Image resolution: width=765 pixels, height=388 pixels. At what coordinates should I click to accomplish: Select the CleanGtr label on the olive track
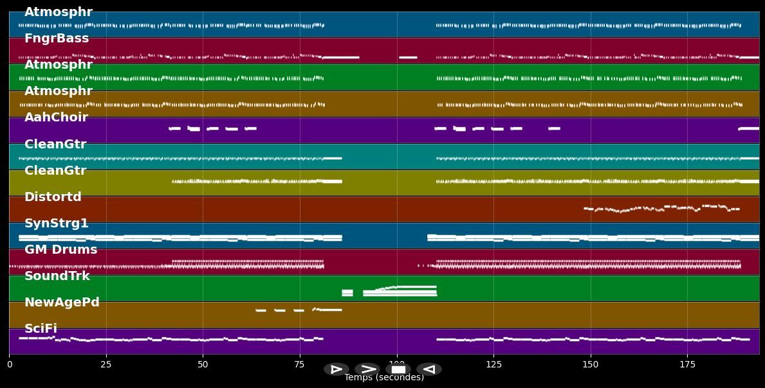[x=55, y=171]
